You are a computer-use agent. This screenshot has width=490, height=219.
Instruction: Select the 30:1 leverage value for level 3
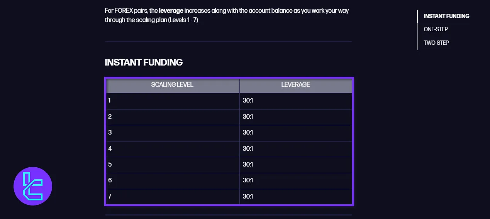(x=248, y=133)
